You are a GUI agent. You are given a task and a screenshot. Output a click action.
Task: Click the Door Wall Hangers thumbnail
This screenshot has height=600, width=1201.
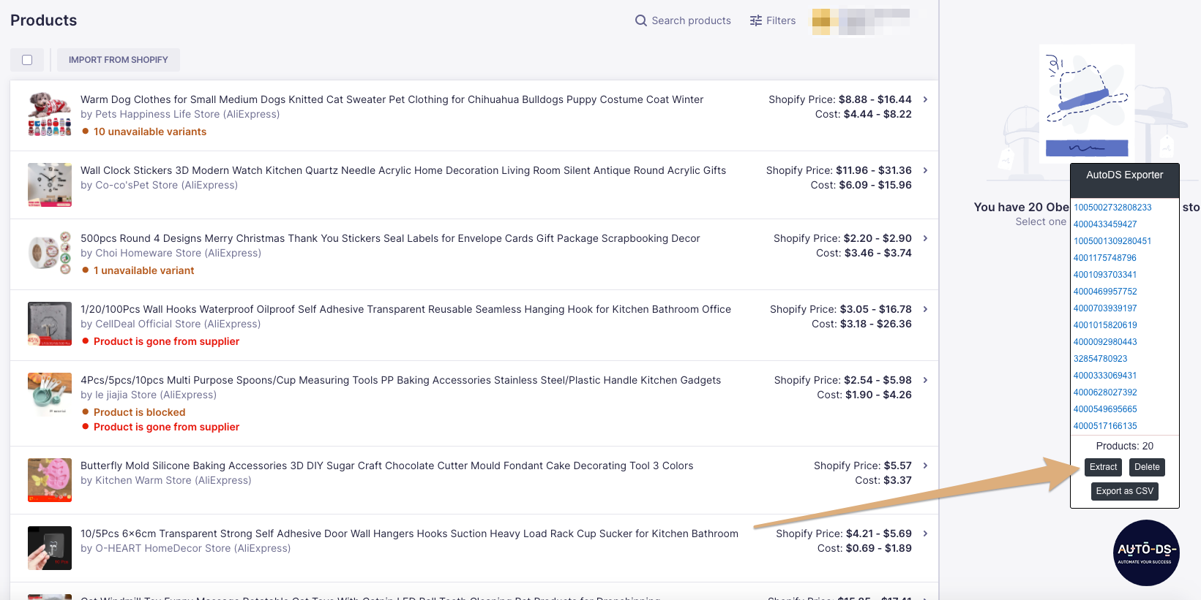coord(50,548)
